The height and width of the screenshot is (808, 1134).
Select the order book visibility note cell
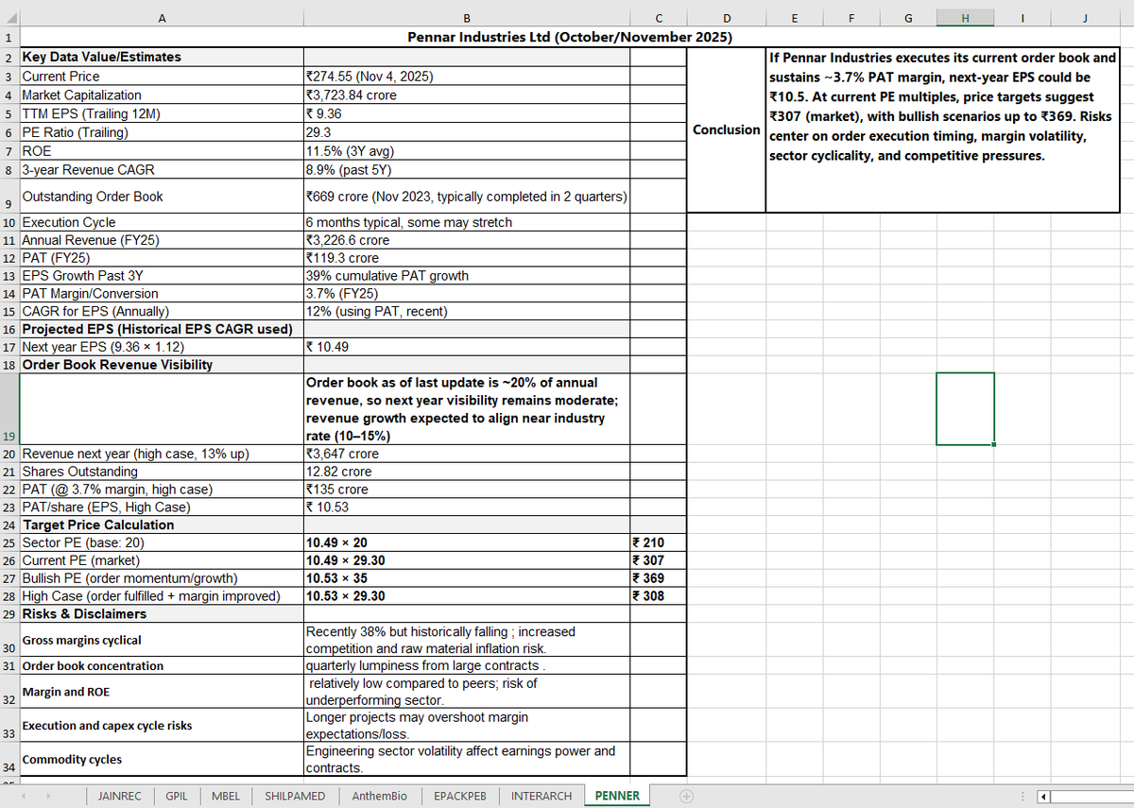(x=467, y=409)
